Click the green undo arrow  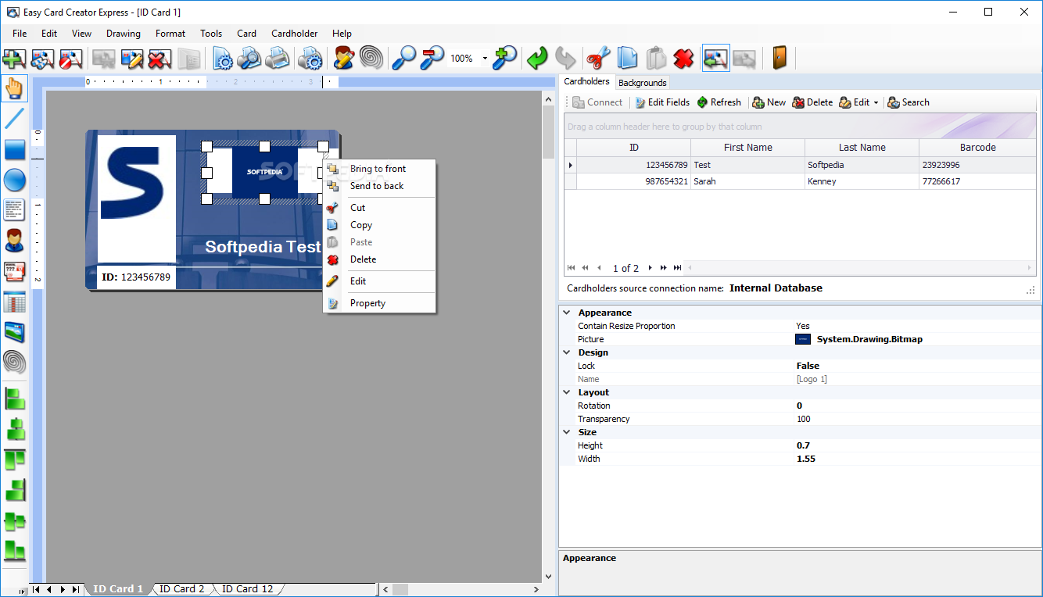(x=537, y=59)
